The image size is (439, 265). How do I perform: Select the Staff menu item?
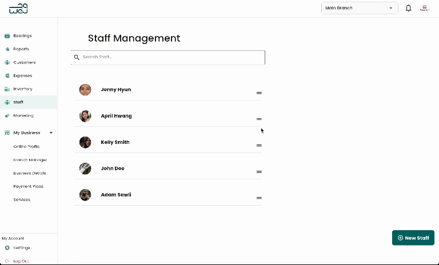coord(29,102)
